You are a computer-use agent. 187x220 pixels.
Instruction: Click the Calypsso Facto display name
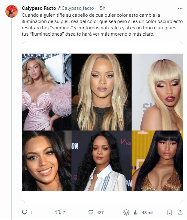coord(39,8)
